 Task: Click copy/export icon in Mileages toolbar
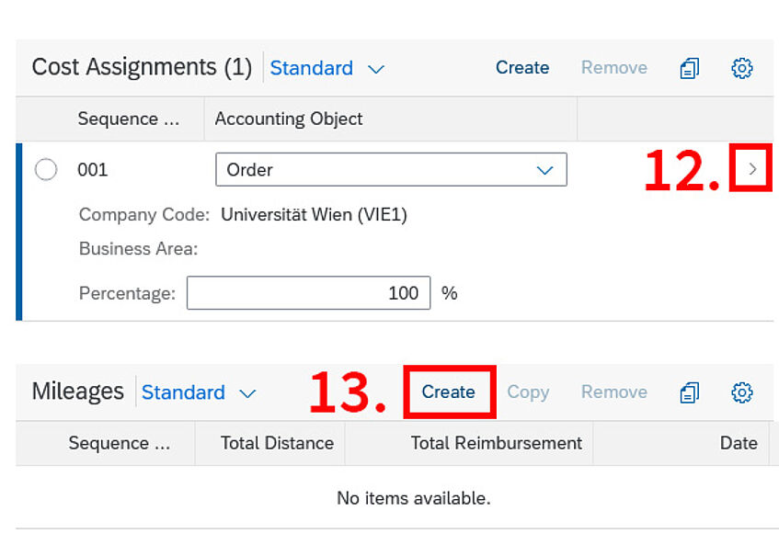click(690, 392)
